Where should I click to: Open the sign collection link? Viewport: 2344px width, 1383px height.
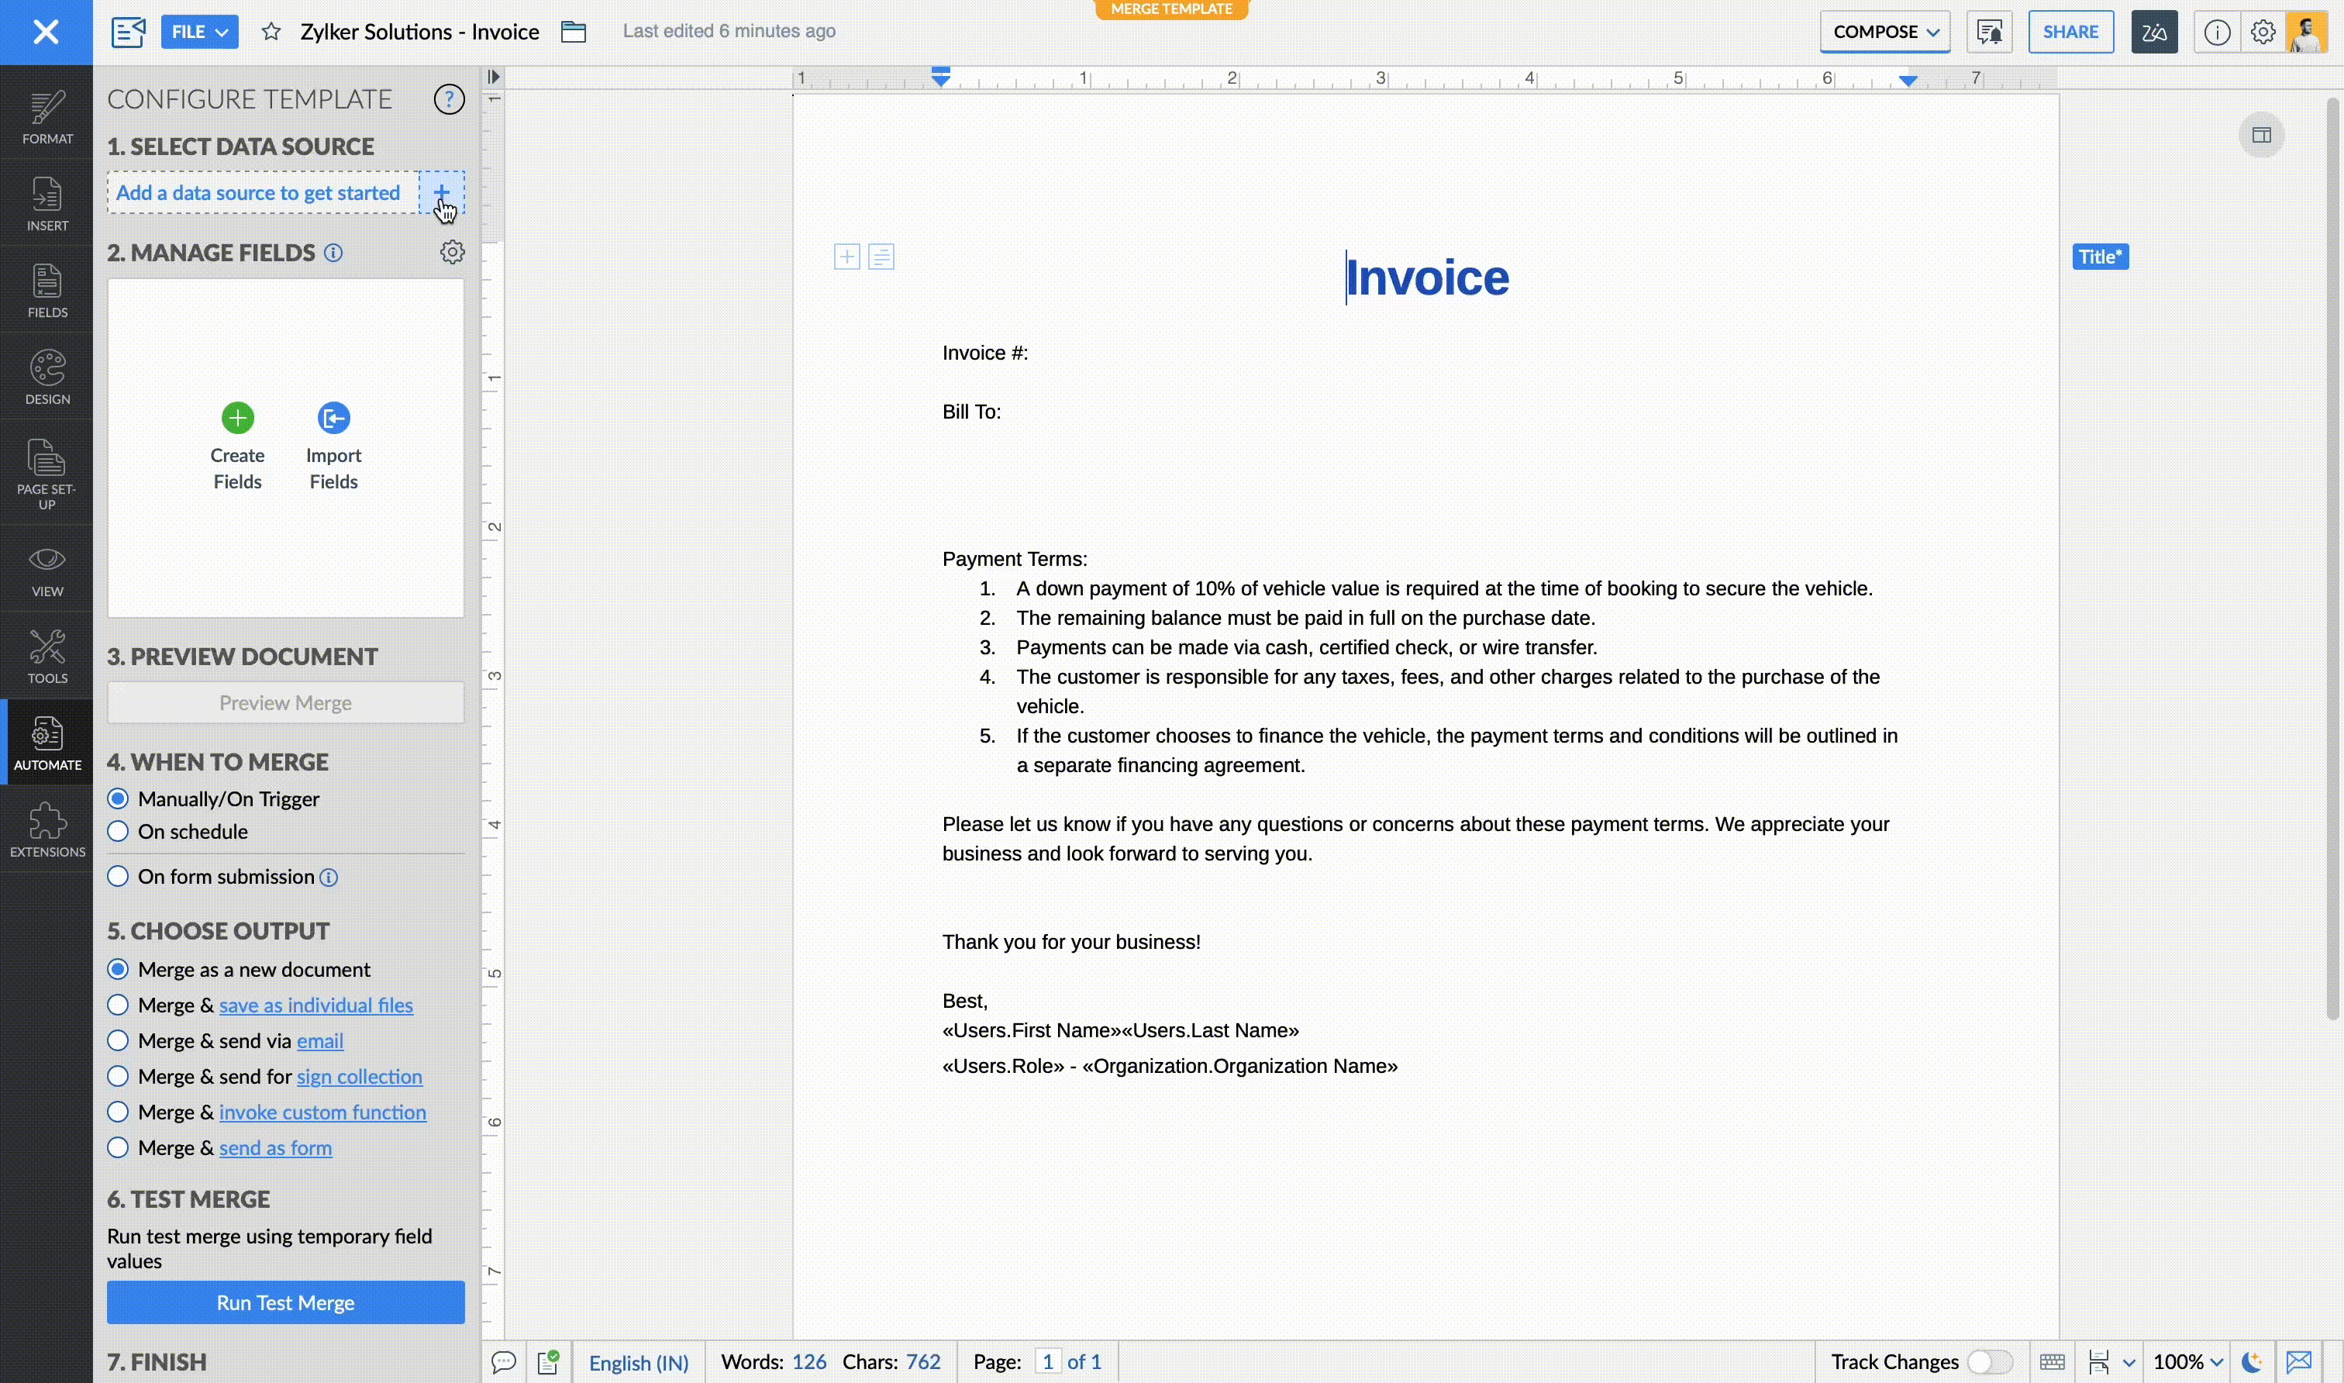359,1076
